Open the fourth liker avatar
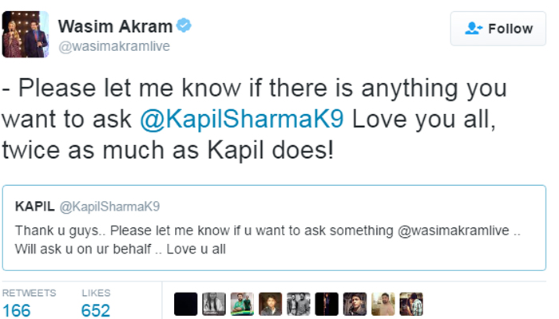The width and height of the screenshot is (559, 319). click(x=271, y=304)
